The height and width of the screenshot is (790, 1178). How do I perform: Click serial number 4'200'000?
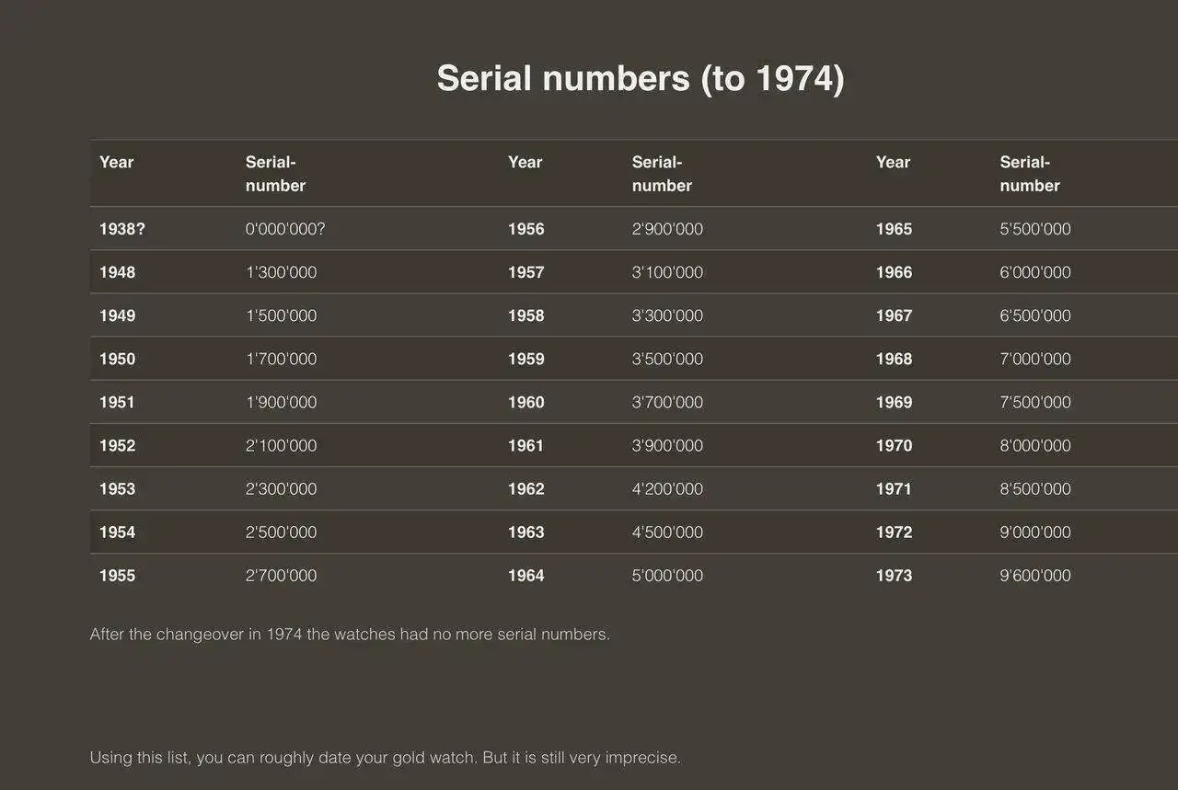click(x=667, y=489)
